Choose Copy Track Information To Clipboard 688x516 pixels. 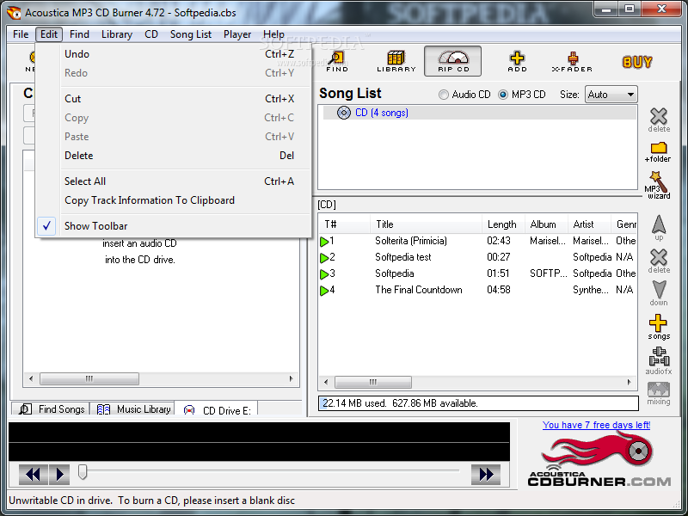(174, 200)
